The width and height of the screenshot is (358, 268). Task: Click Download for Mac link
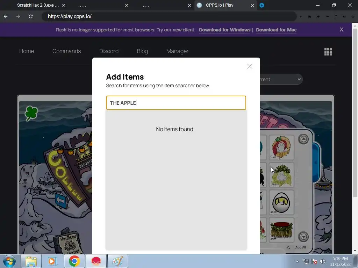tap(276, 30)
